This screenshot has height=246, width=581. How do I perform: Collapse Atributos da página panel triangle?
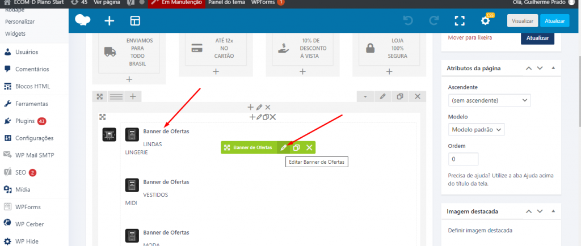point(553,68)
